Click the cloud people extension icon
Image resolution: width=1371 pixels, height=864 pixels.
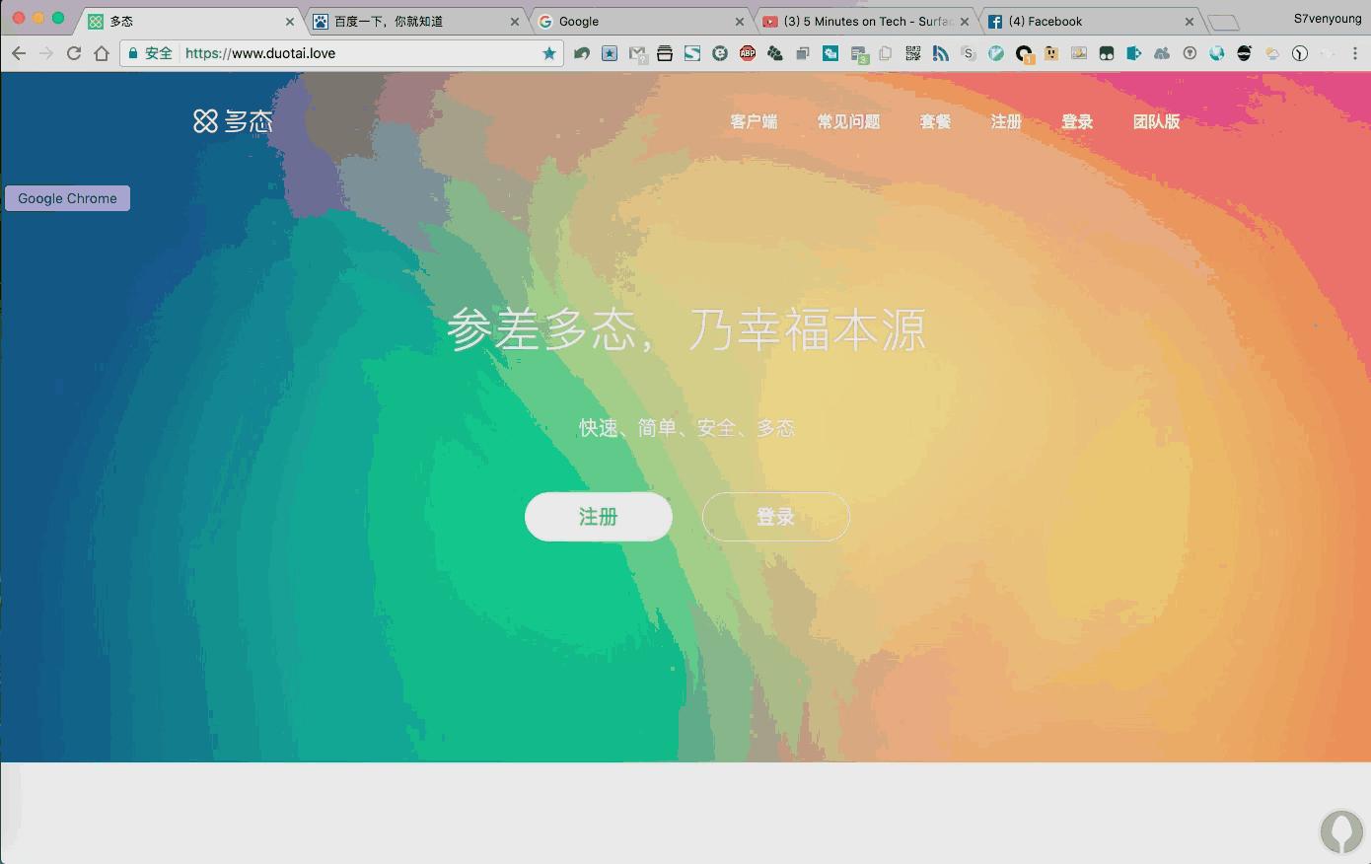click(x=1162, y=53)
